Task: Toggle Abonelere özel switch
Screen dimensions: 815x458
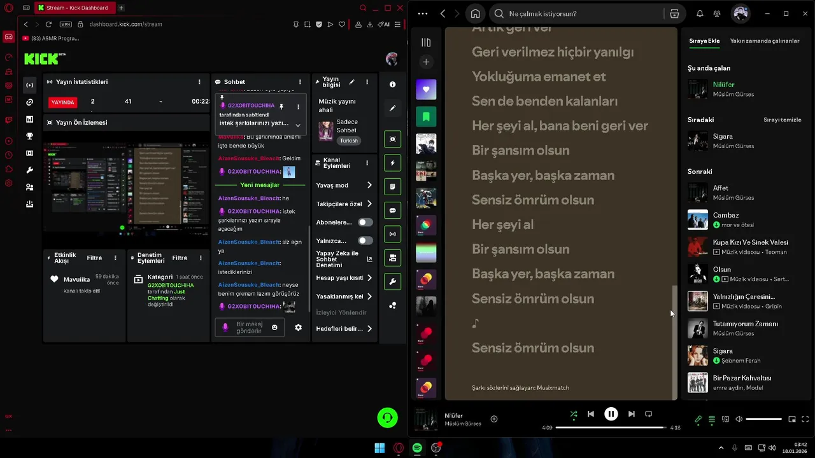Action: point(365,222)
